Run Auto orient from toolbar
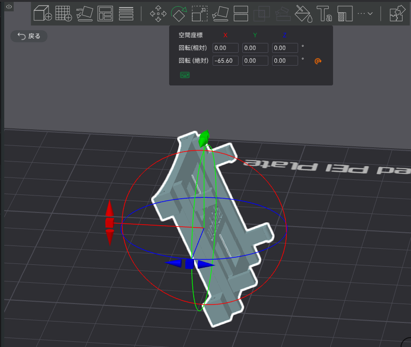This screenshot has width=411, height=347. tap(84, 13)
